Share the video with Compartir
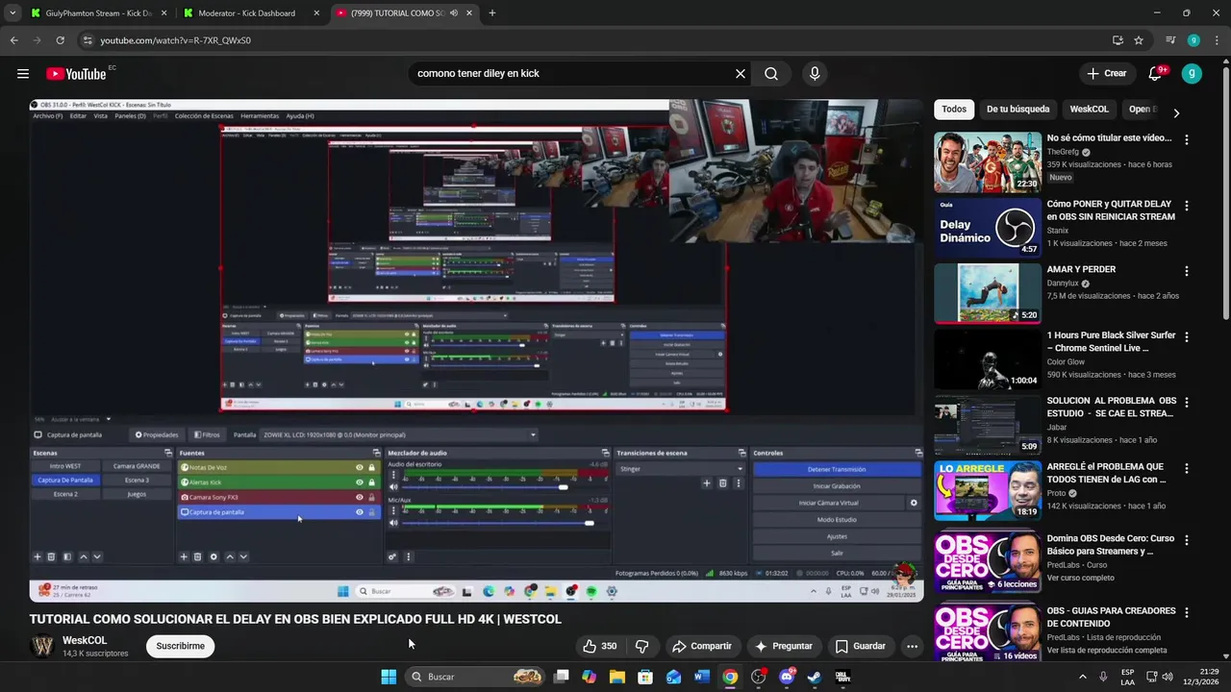This screenshot has height=692, width=1231. (702, 646)
